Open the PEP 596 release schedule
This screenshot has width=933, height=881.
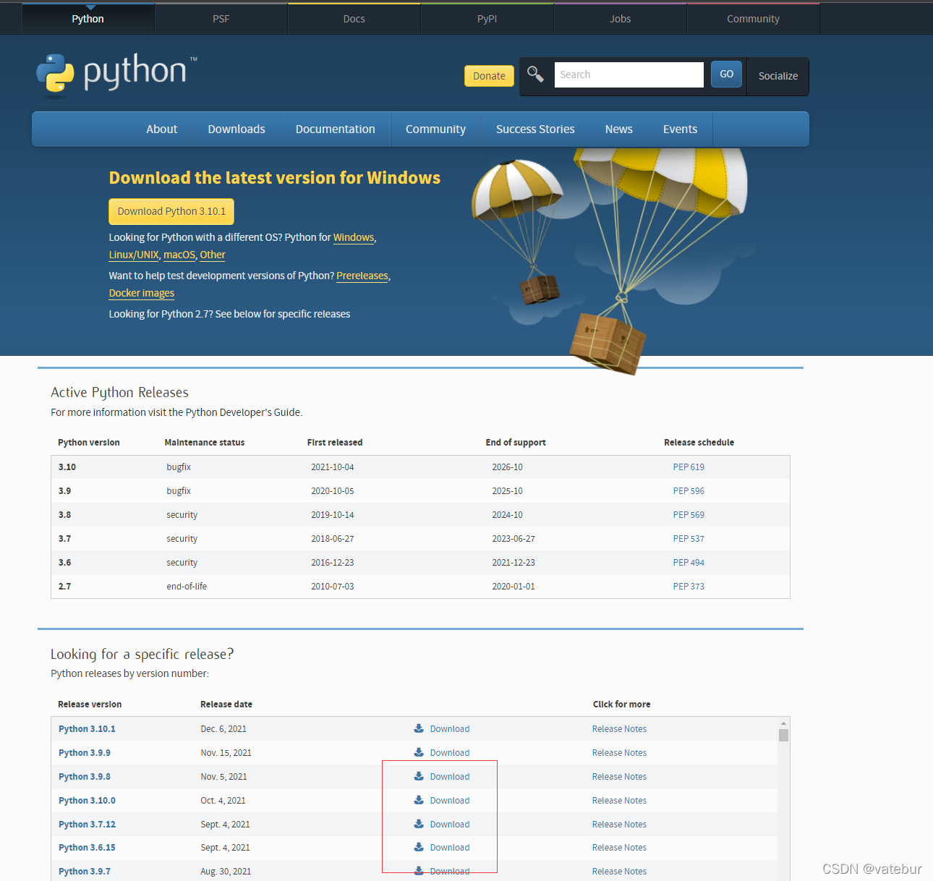[689, 491]
